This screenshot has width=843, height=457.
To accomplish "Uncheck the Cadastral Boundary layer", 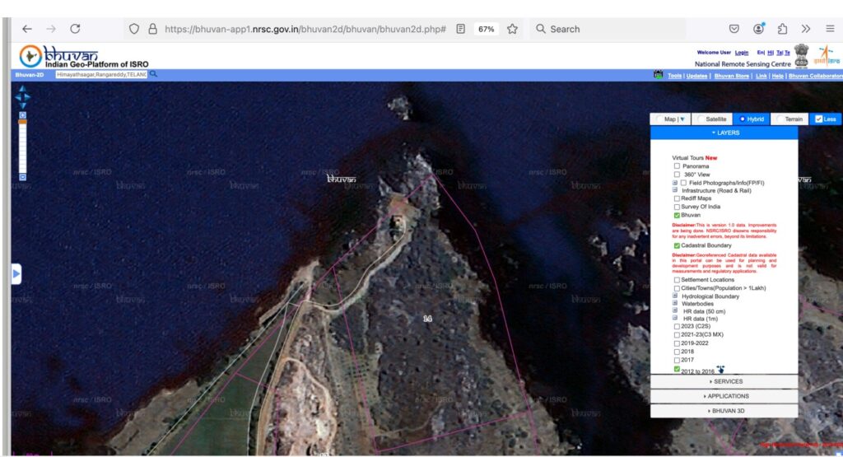I will tap(677, 245).
